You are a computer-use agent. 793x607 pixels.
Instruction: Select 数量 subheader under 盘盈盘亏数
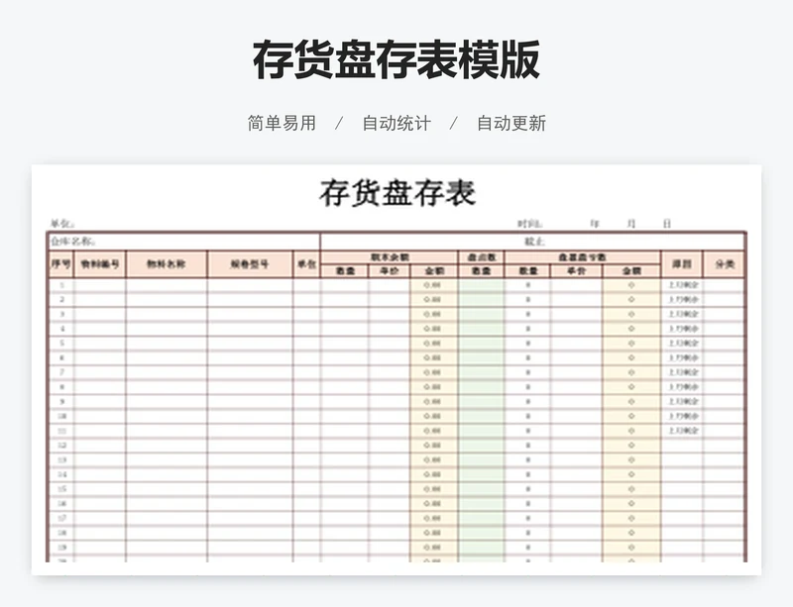(528, 271)
